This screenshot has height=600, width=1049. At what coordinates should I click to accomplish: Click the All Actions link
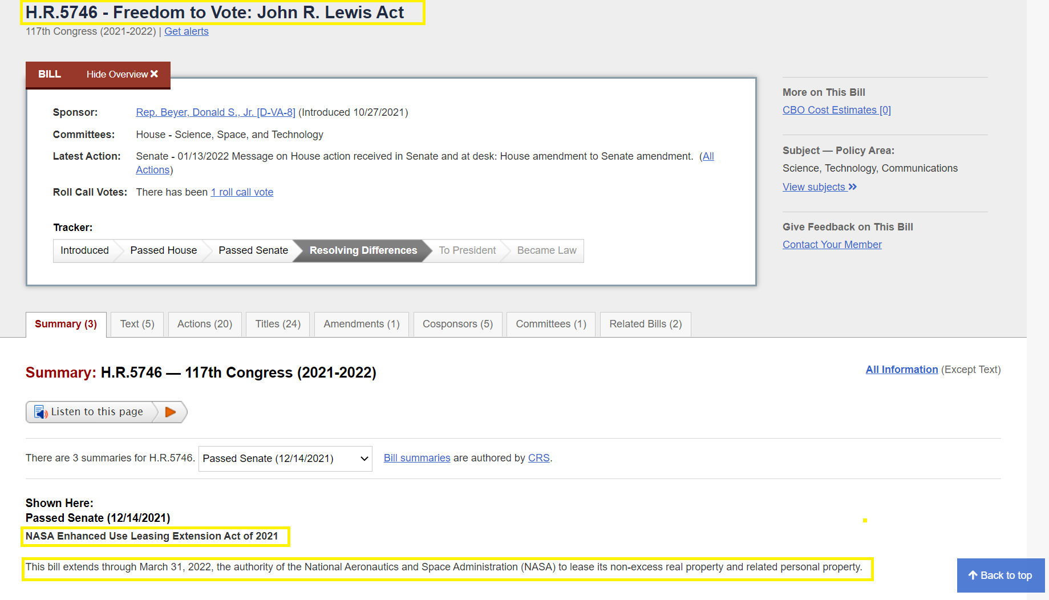[x=153, y=170]
